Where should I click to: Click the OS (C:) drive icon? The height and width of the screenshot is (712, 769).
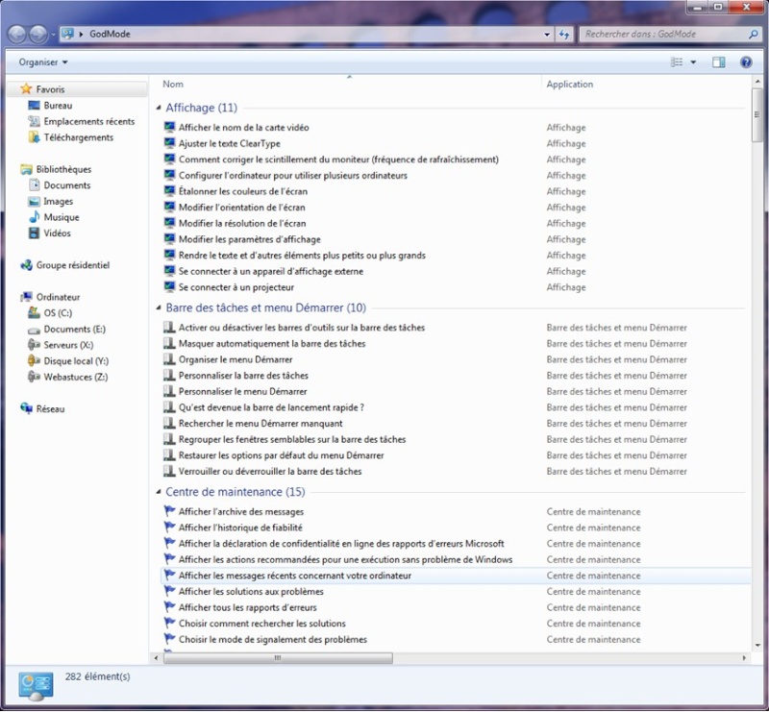point(34,312)
